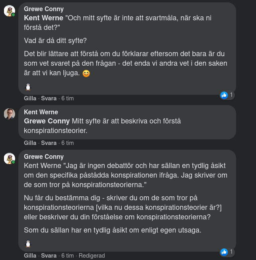Image resolution: width=256 pixels, height=260 pixels.
Task: Click the penguin icon in the first comment
Action: 28,86
